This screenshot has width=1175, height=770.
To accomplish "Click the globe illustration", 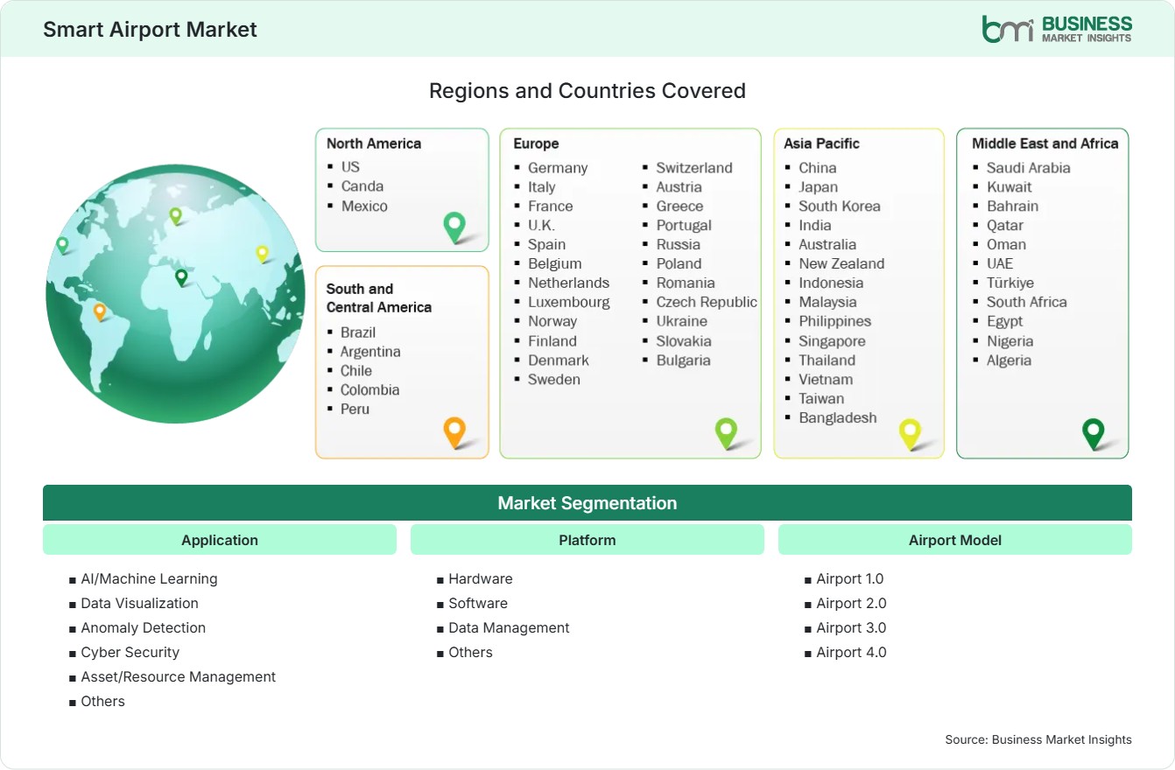I will [x=175, y=294].
